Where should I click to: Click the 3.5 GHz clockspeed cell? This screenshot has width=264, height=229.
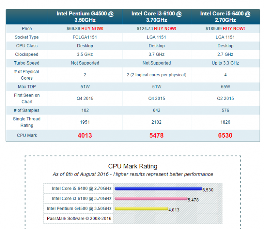tap(85, 54)
